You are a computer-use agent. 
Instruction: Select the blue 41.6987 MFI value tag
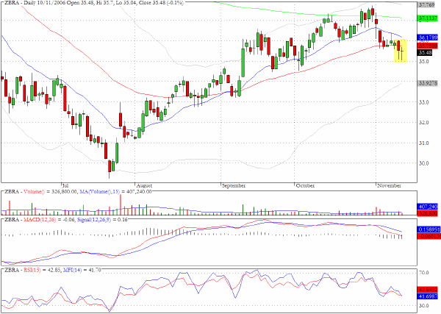tap(428, 297)
